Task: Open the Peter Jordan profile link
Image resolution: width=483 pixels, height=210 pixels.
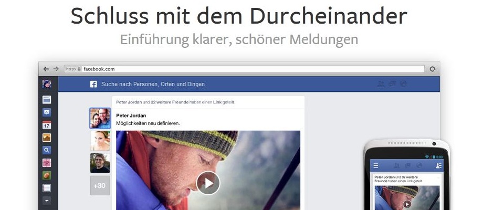Action: coord(131,115)
